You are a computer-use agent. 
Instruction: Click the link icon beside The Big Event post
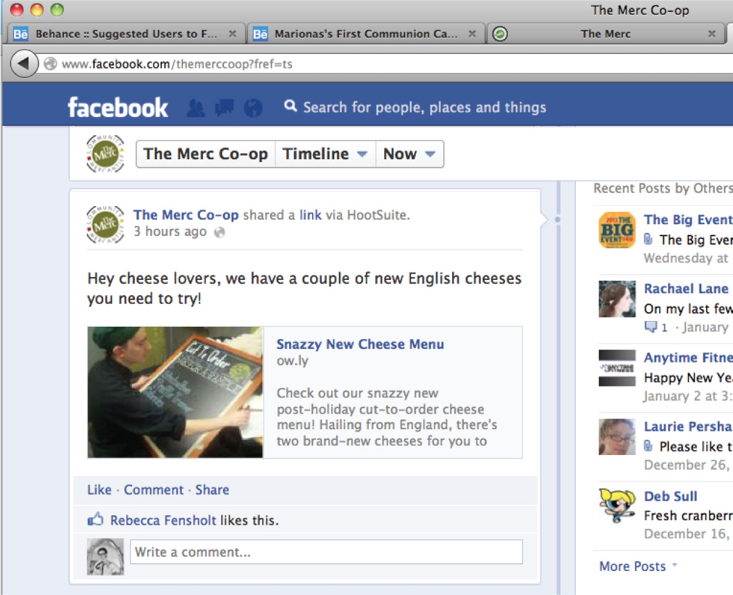(648, 239)
